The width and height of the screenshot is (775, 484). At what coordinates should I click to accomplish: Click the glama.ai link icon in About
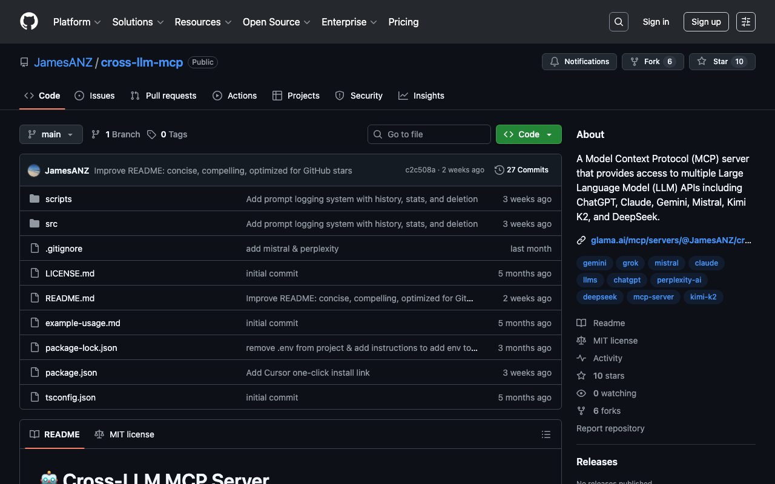point(581,240)
